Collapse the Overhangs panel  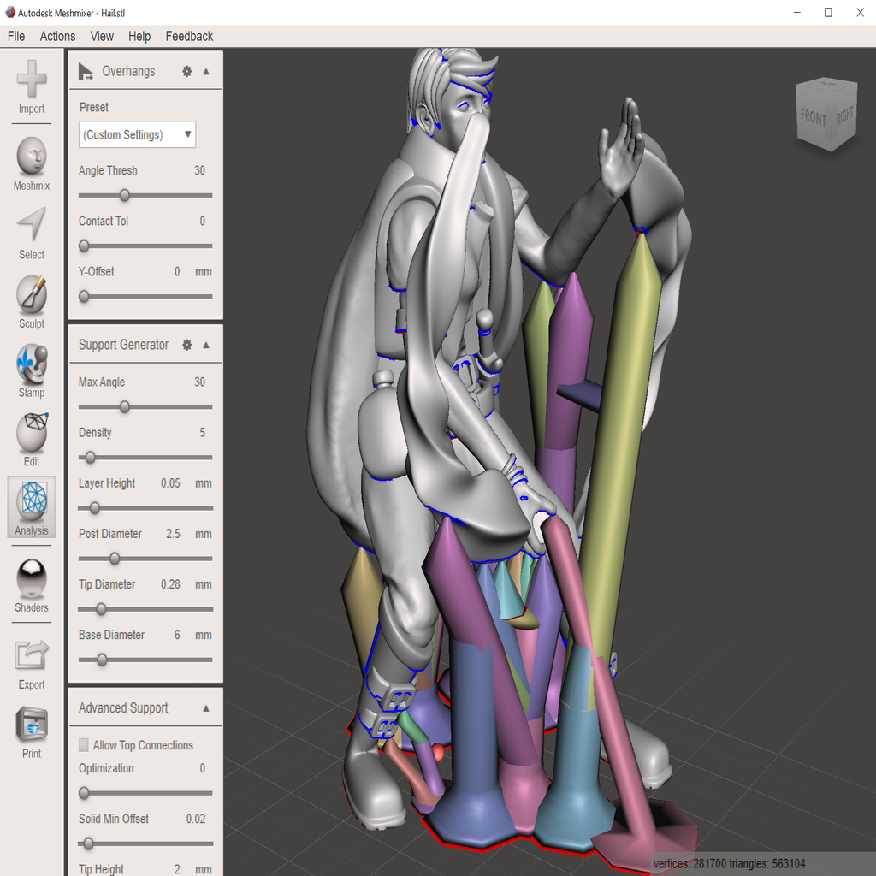coord(206,72)
